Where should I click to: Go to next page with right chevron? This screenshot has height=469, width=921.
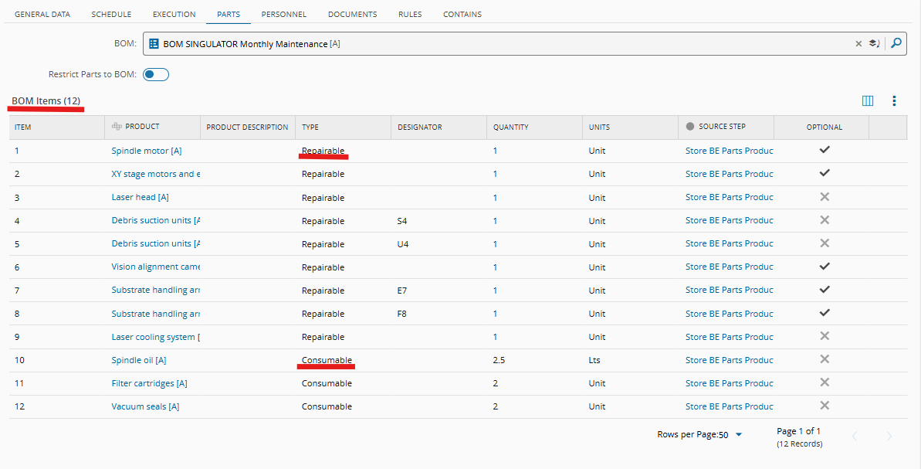point(889,436)
